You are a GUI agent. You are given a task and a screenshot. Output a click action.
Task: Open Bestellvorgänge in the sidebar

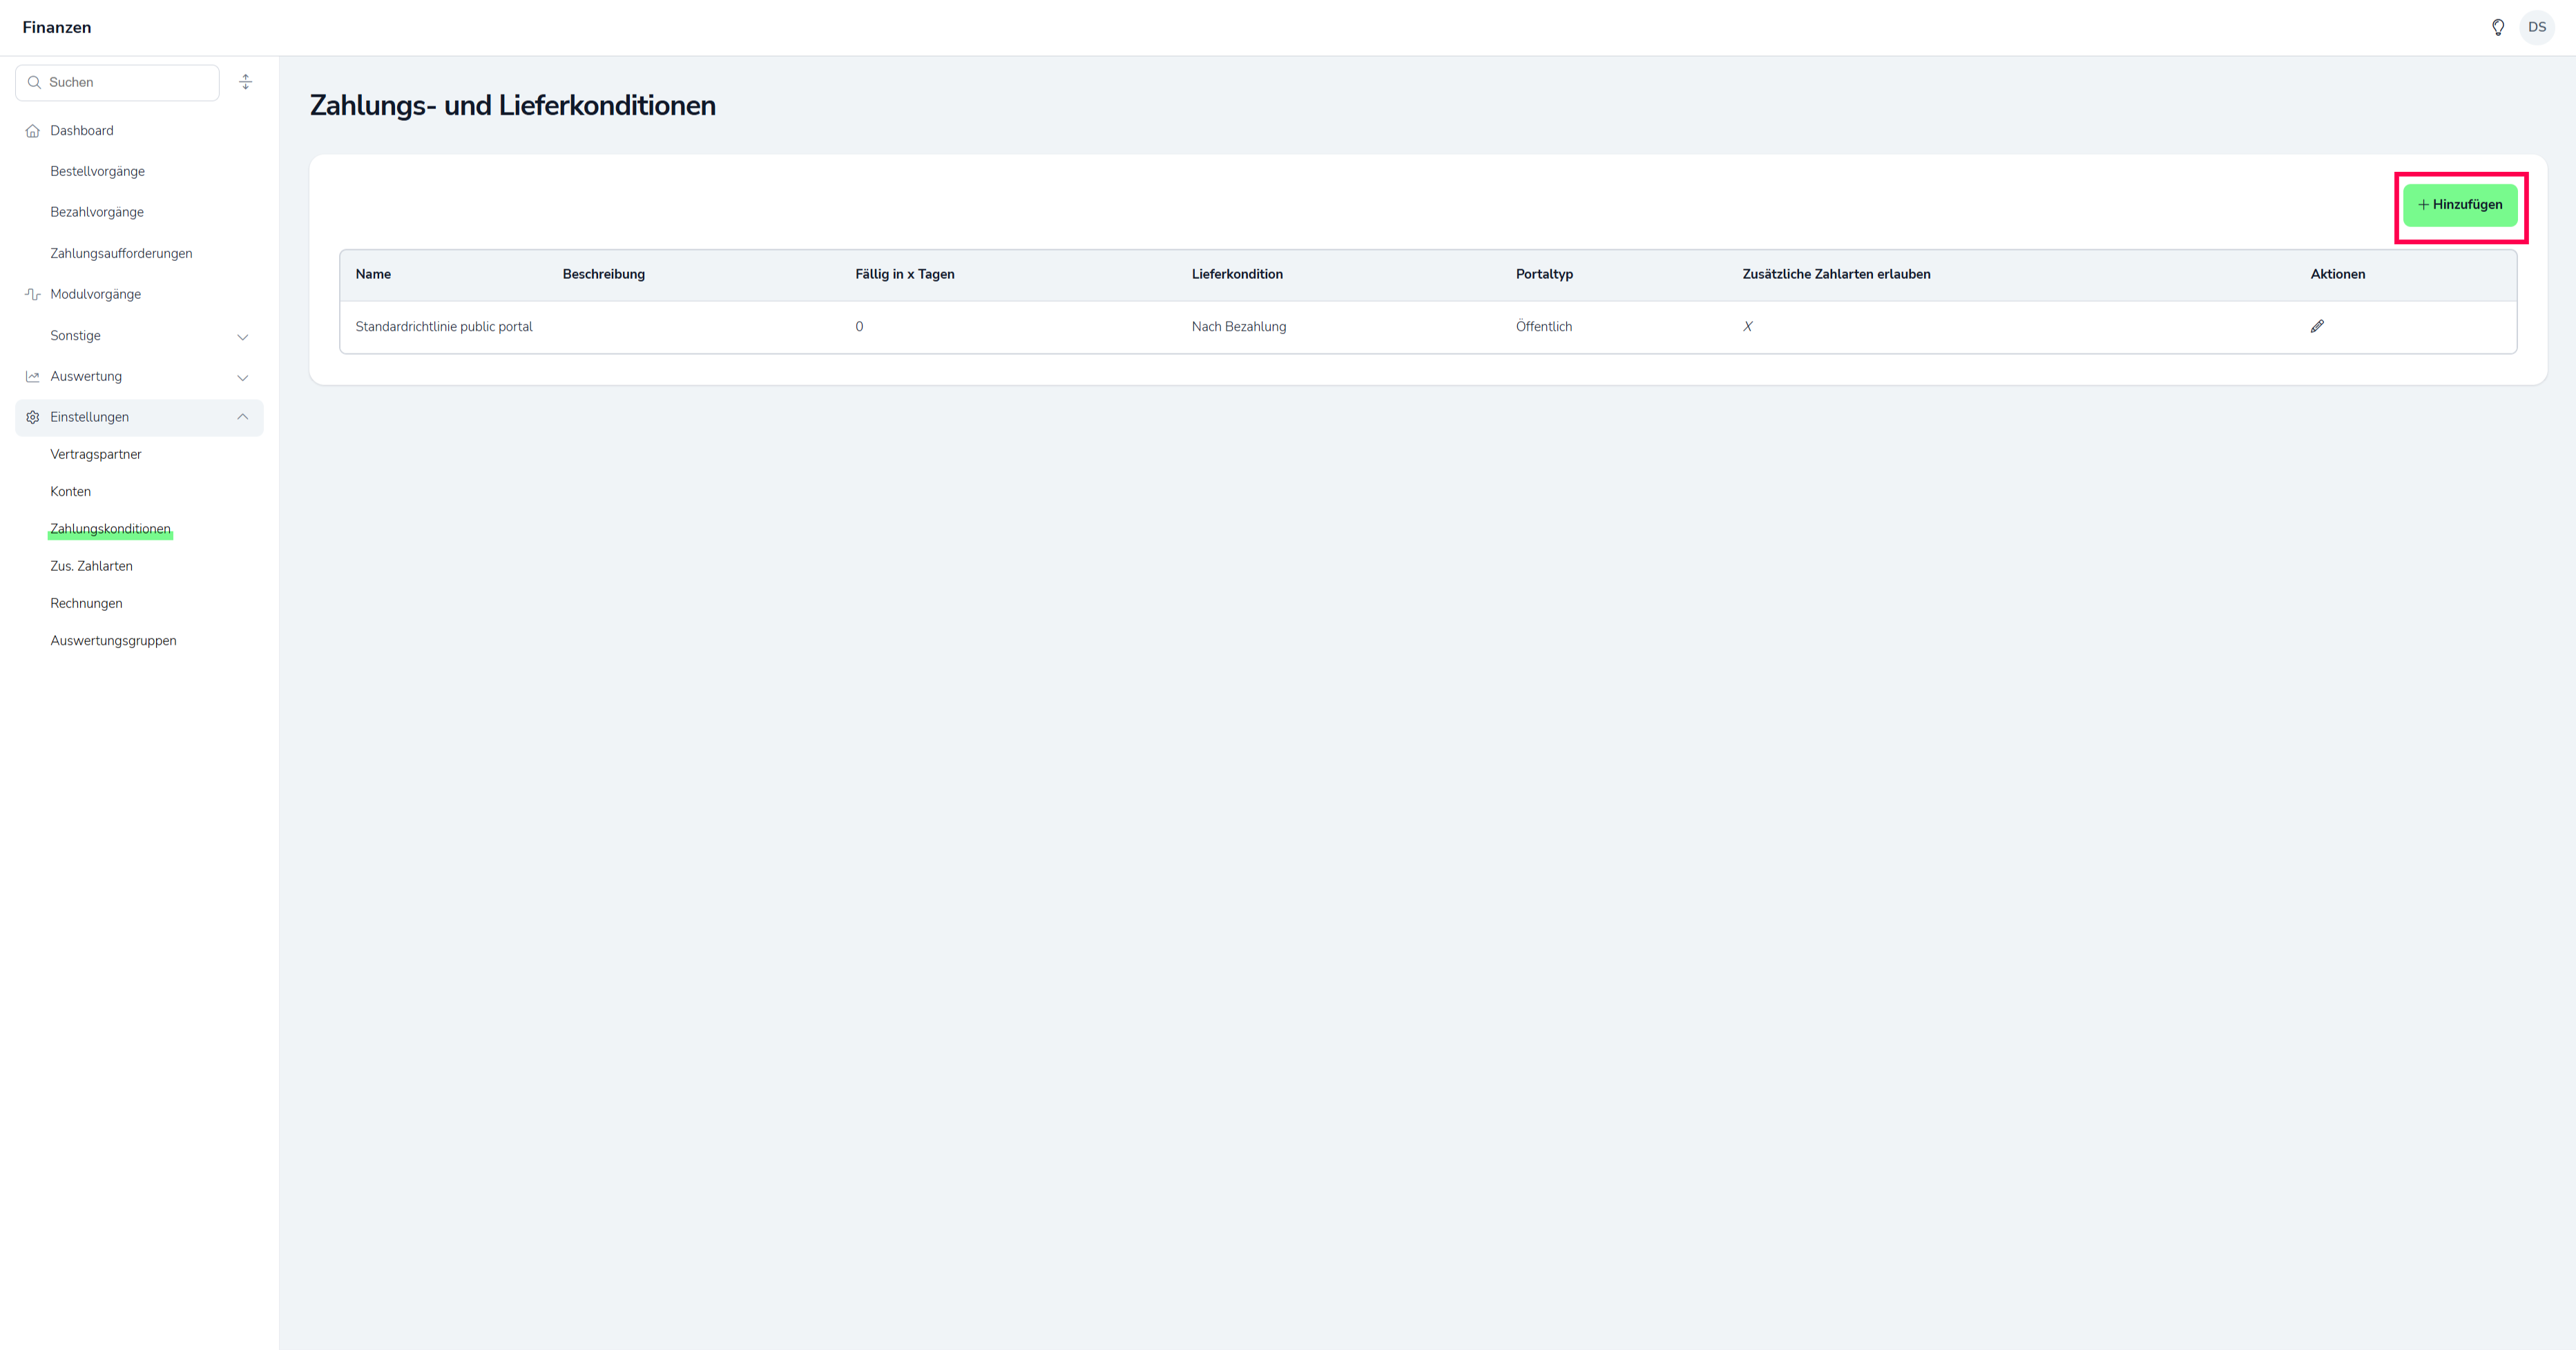(97, 172)
